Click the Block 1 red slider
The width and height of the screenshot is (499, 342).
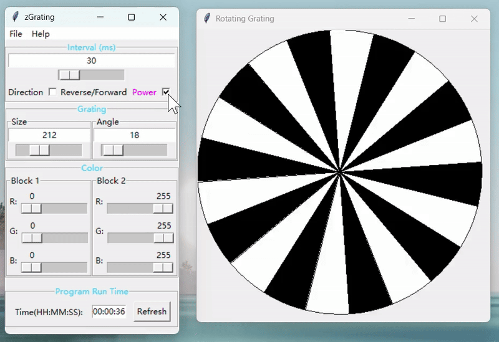32,208
